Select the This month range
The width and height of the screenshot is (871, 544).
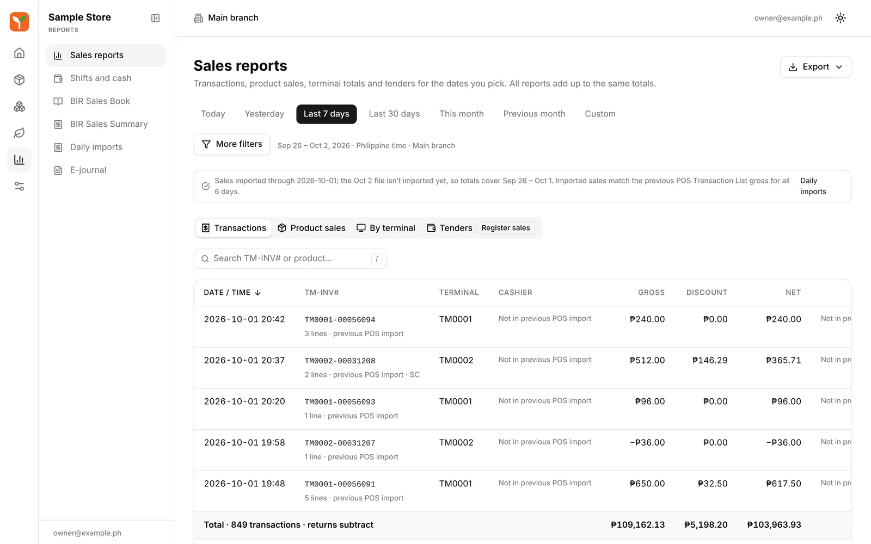tap(462, 114)
